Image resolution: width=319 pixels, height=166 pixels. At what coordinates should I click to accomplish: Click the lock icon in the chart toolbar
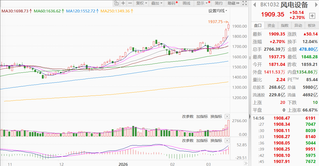116,3
